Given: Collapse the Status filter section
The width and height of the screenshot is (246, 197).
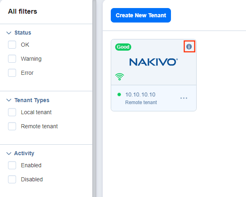Looking at the screenshot, I should tap(9, 33).
